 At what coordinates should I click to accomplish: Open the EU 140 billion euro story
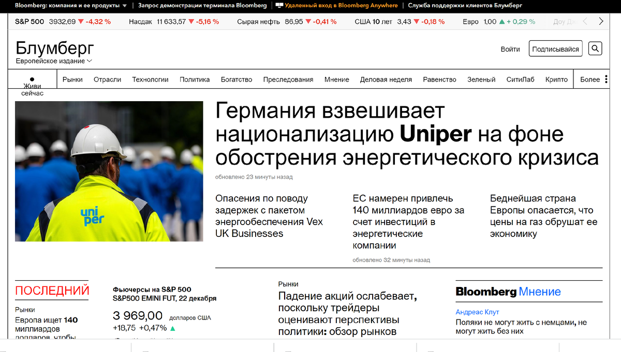pos(408,222)
